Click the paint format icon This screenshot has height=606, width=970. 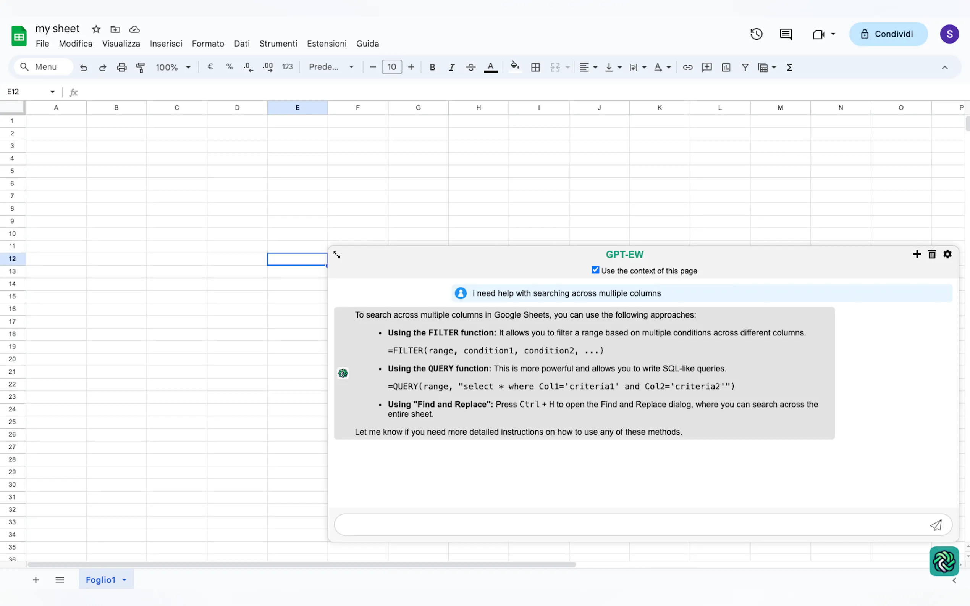click(x=141, y=67)
